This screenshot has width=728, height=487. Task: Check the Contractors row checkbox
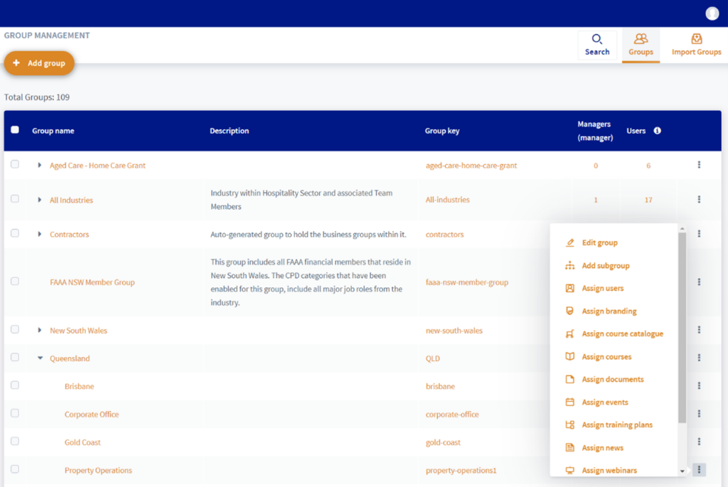point(15,233)
